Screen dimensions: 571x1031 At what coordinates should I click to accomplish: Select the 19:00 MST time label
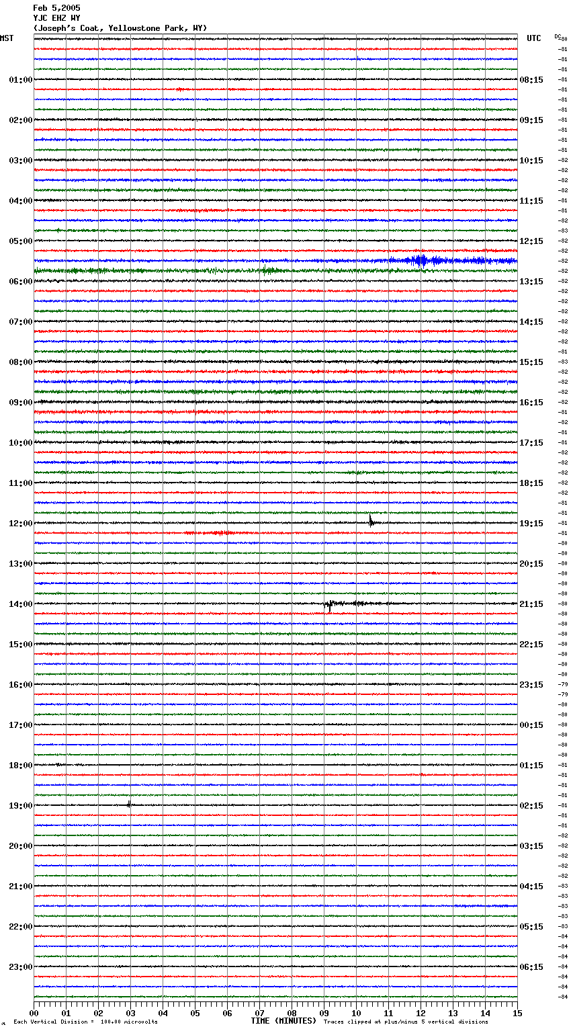click(21, 806)
